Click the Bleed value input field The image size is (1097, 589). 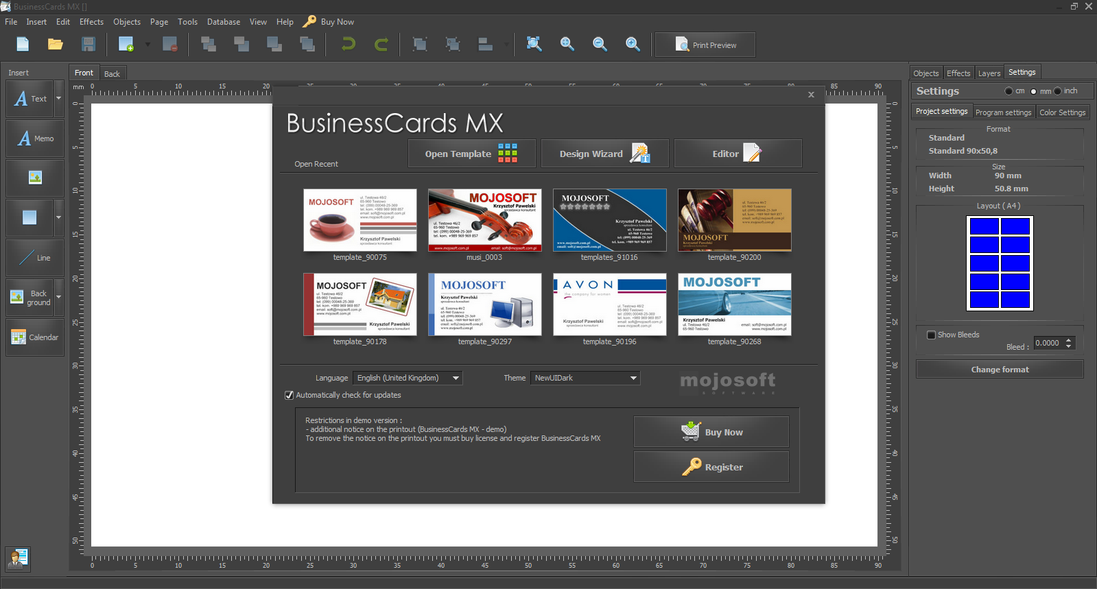[x=1048, y=344]
